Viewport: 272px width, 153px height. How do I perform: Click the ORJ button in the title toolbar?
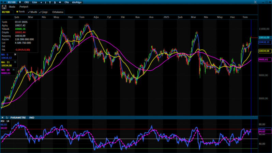pyautogui.click(x=27, y=2)
